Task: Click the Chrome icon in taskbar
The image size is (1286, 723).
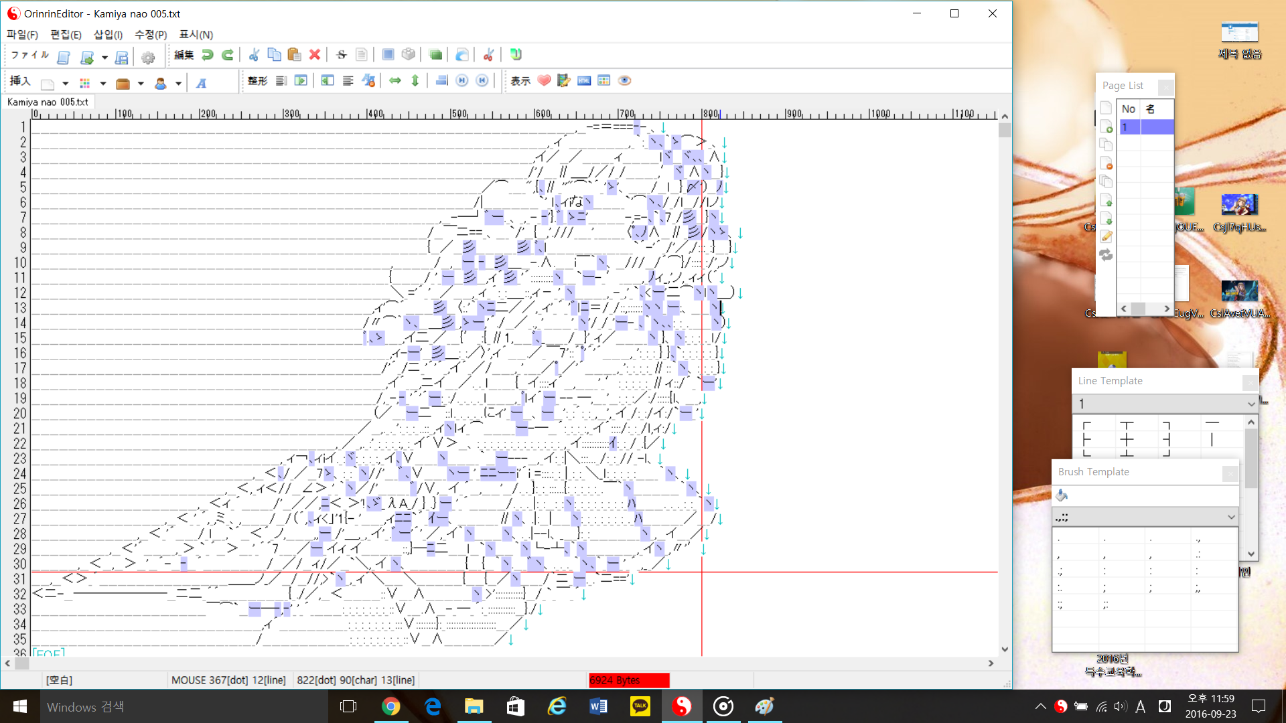Action: tap(390, 707)
